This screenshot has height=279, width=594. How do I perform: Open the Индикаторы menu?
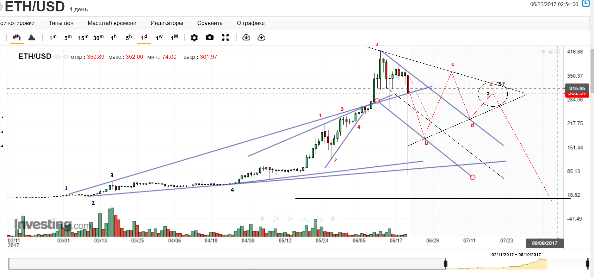click(167, 23)
